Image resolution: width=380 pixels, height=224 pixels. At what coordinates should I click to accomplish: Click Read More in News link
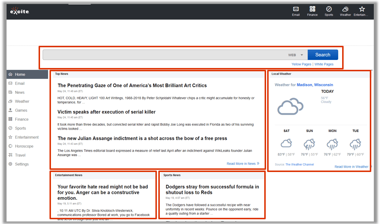pos(242,164)
